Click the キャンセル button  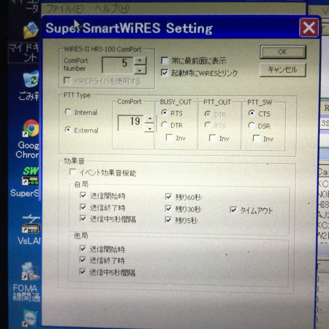pos(283,70)
